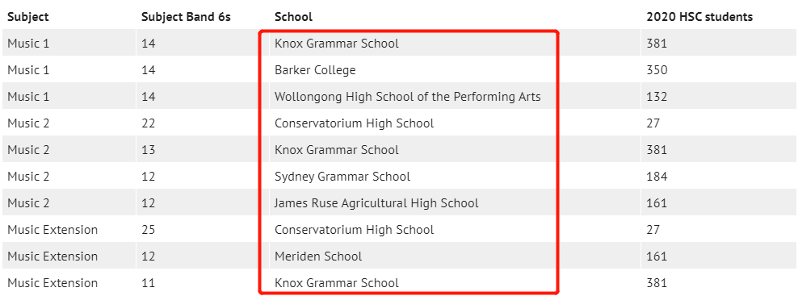Click the Band 6s value 25
The image size is (798, 296).
coord(148,230)
